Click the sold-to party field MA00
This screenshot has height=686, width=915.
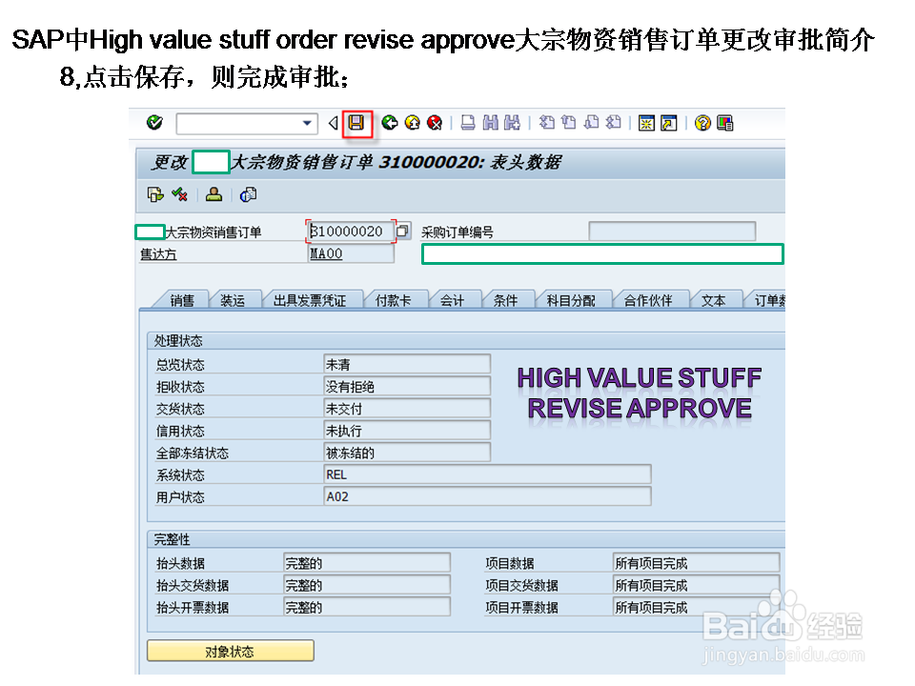point(351,253)
